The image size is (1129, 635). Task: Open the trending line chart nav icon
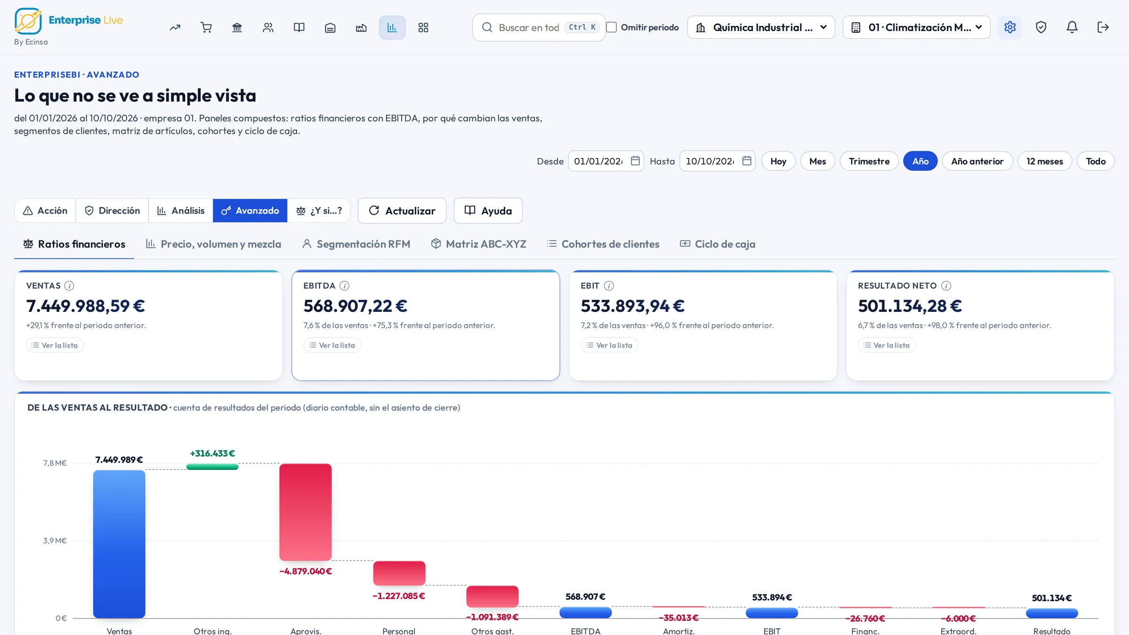pyautogui.click(x=175, y=27)
